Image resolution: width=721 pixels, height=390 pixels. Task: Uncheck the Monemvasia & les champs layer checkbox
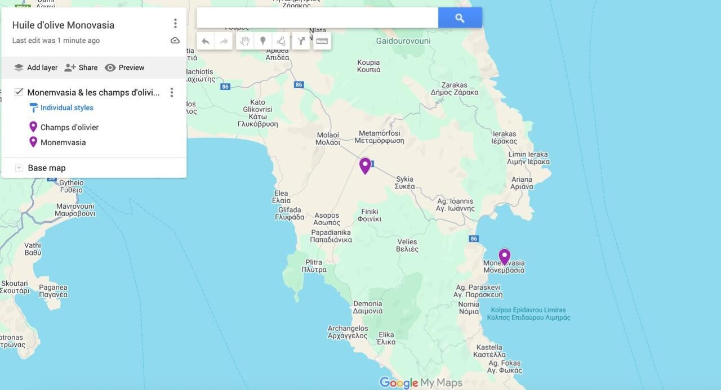(19, 92)
